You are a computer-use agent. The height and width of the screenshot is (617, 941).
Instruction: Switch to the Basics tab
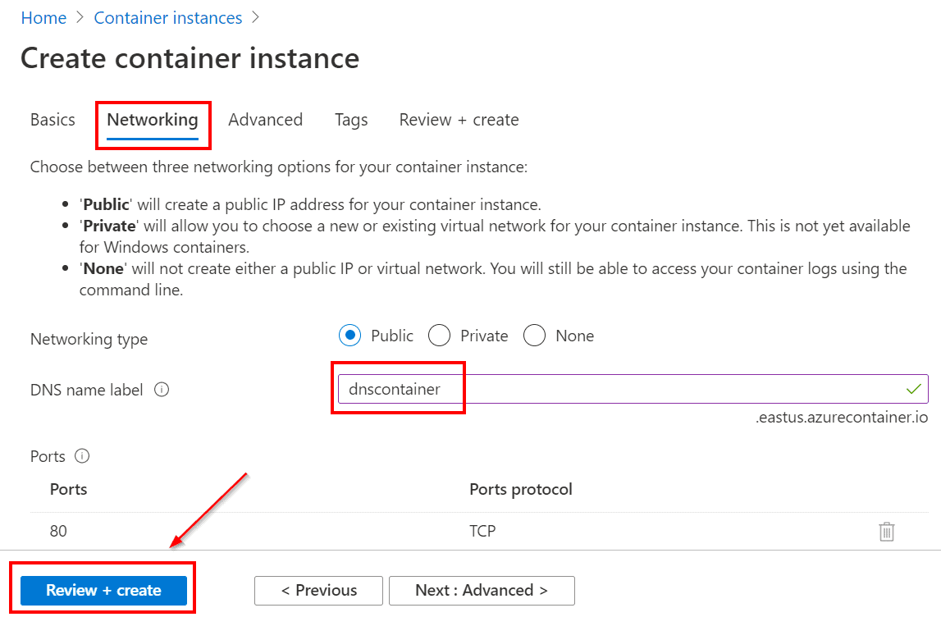(x=52, y=120)
